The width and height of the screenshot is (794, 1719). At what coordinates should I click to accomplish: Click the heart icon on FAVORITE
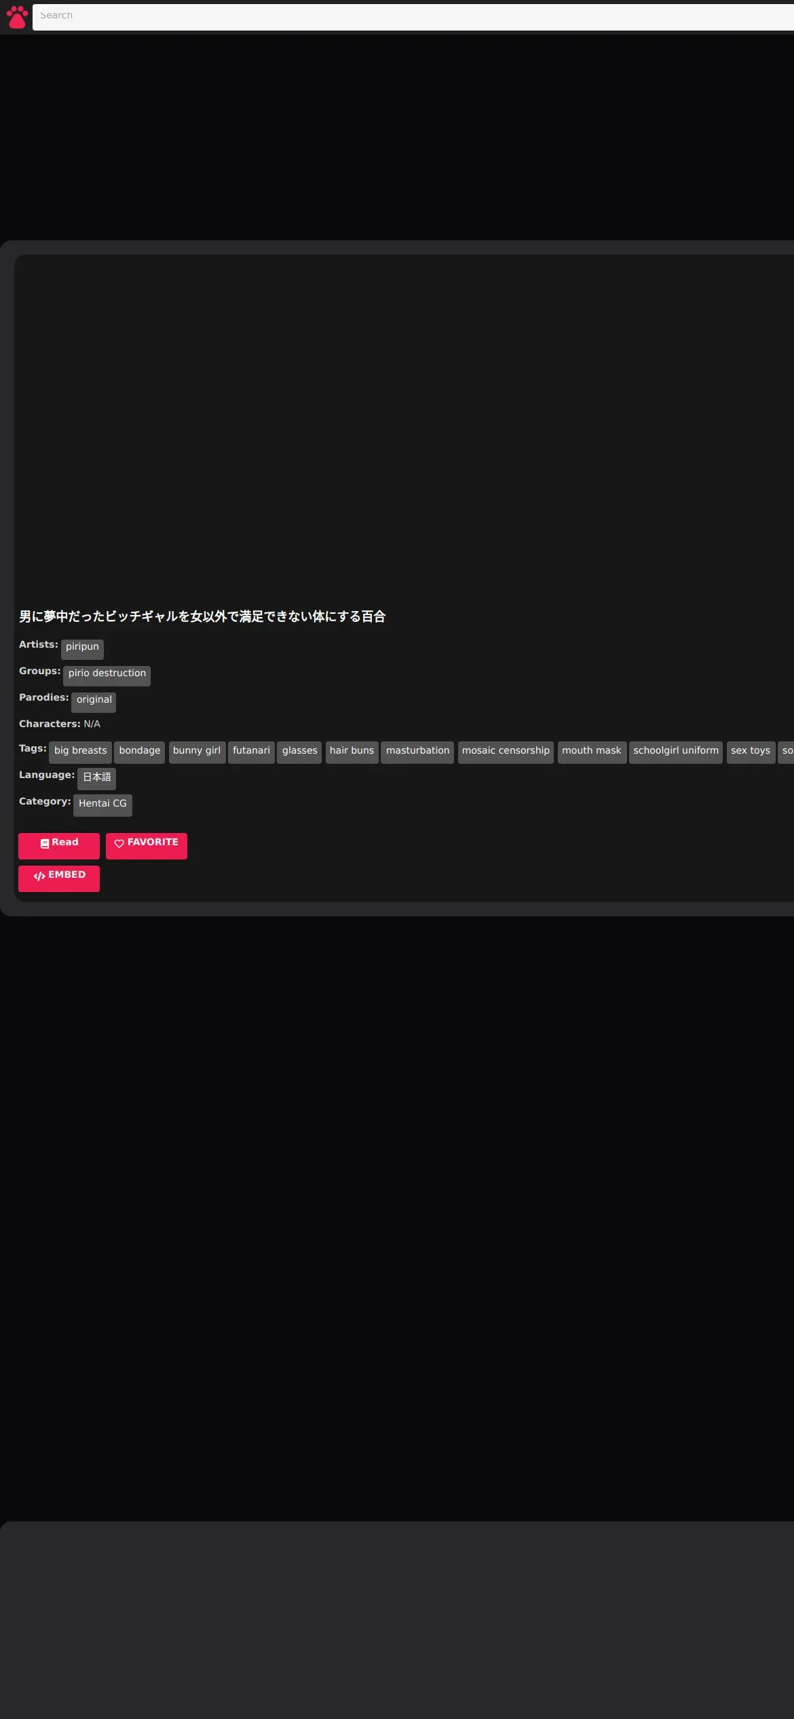(x=119, y=843)
